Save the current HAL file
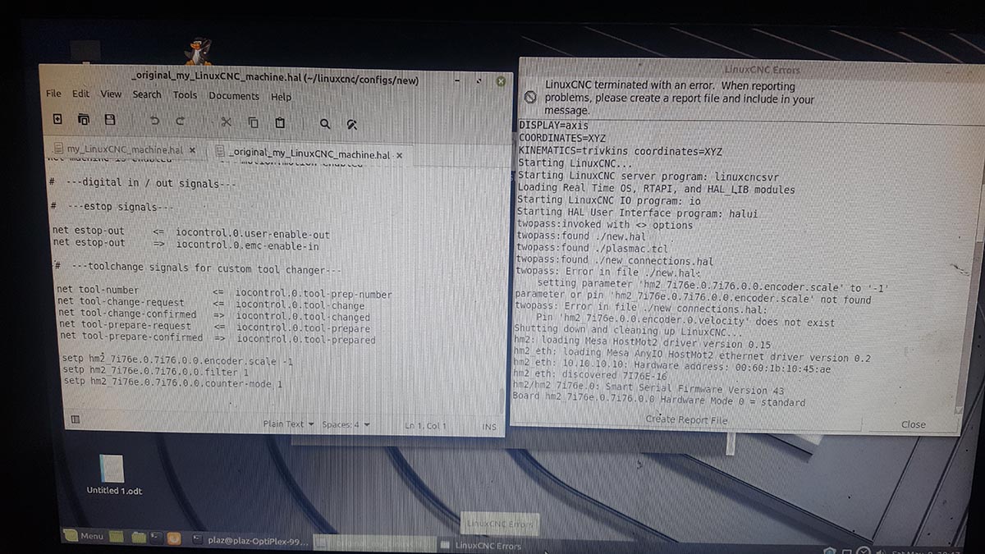 point(110,120)
